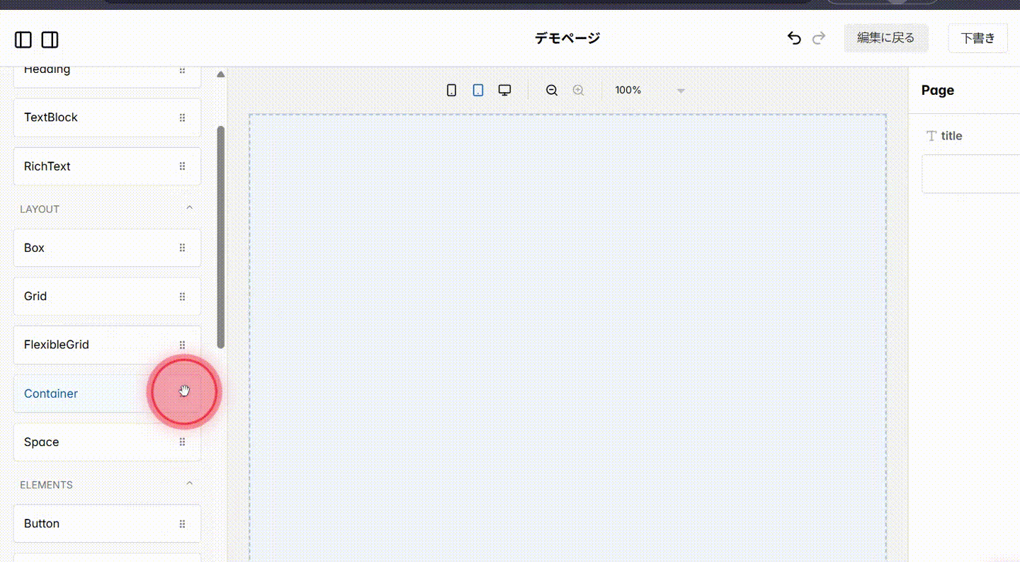Zoom in on the page canvas
1020x562 pixels.
coord(578,90)
